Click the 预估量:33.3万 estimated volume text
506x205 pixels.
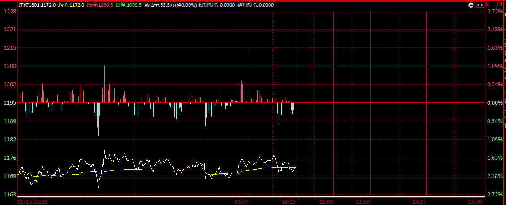pos(159,5)
